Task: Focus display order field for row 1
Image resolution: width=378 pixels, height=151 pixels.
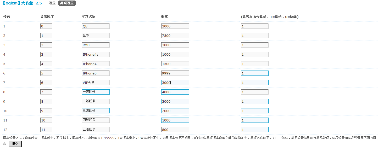Action: [x=46, y=26]
